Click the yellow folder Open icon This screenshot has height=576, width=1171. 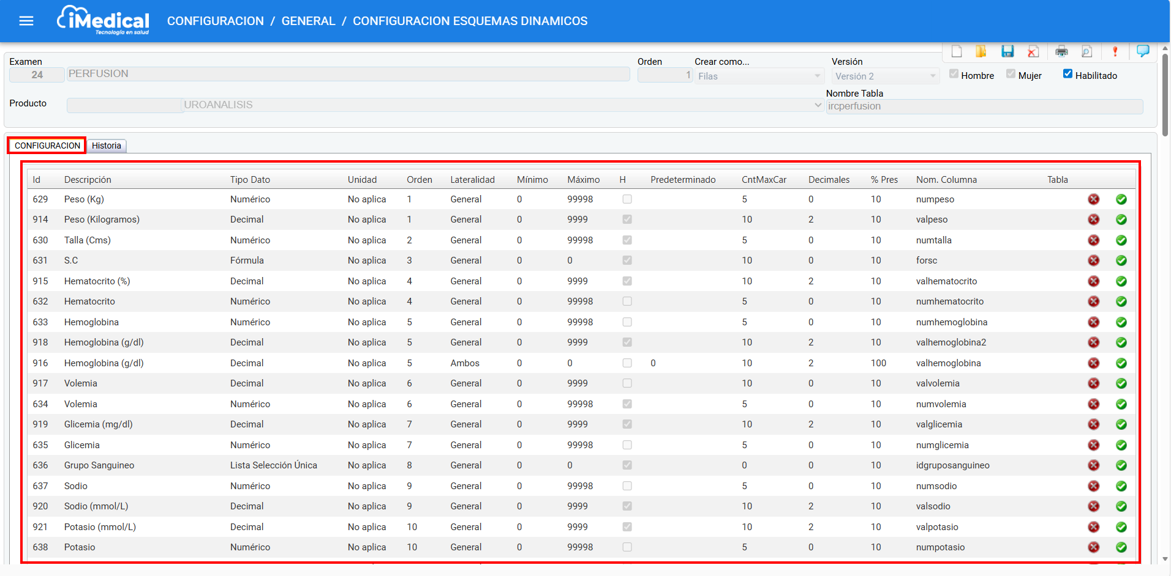point(981,51)
